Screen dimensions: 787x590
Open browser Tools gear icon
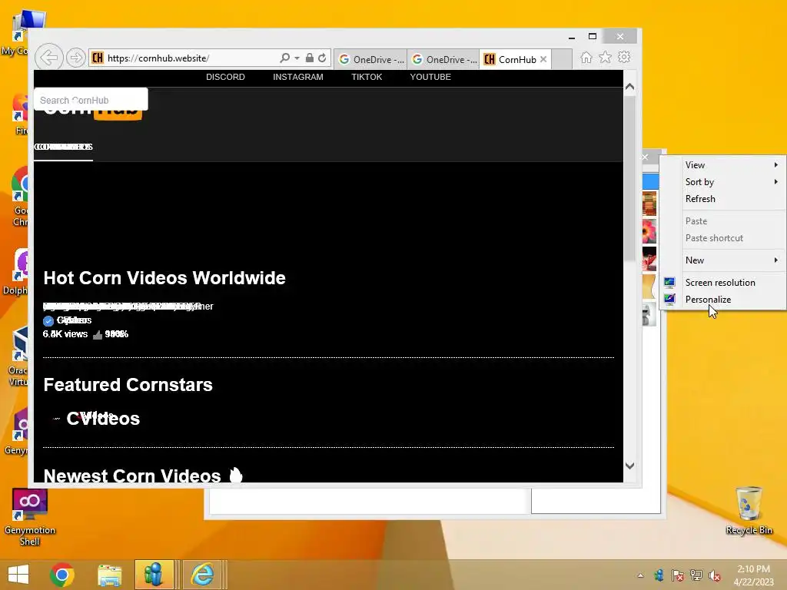[x=624, y=57]
